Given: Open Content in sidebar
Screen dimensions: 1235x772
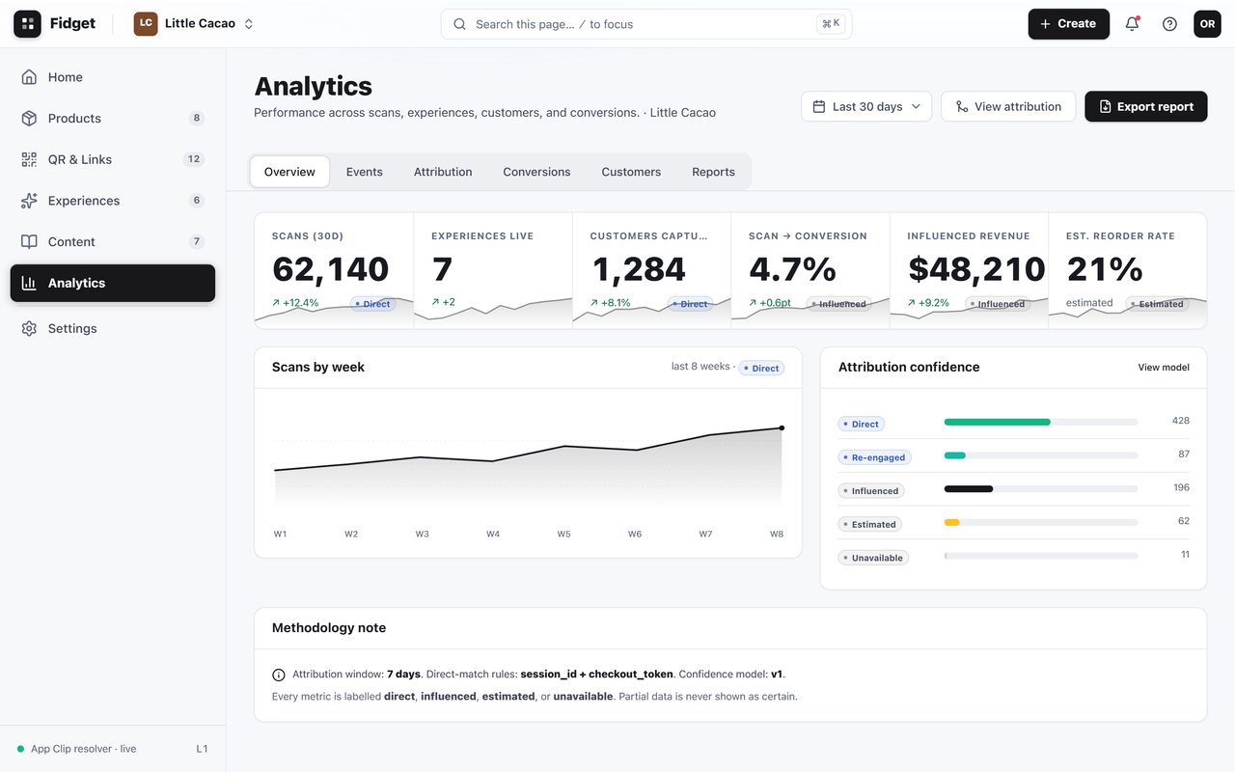Looking at the screenshot, I should [113, 242].
